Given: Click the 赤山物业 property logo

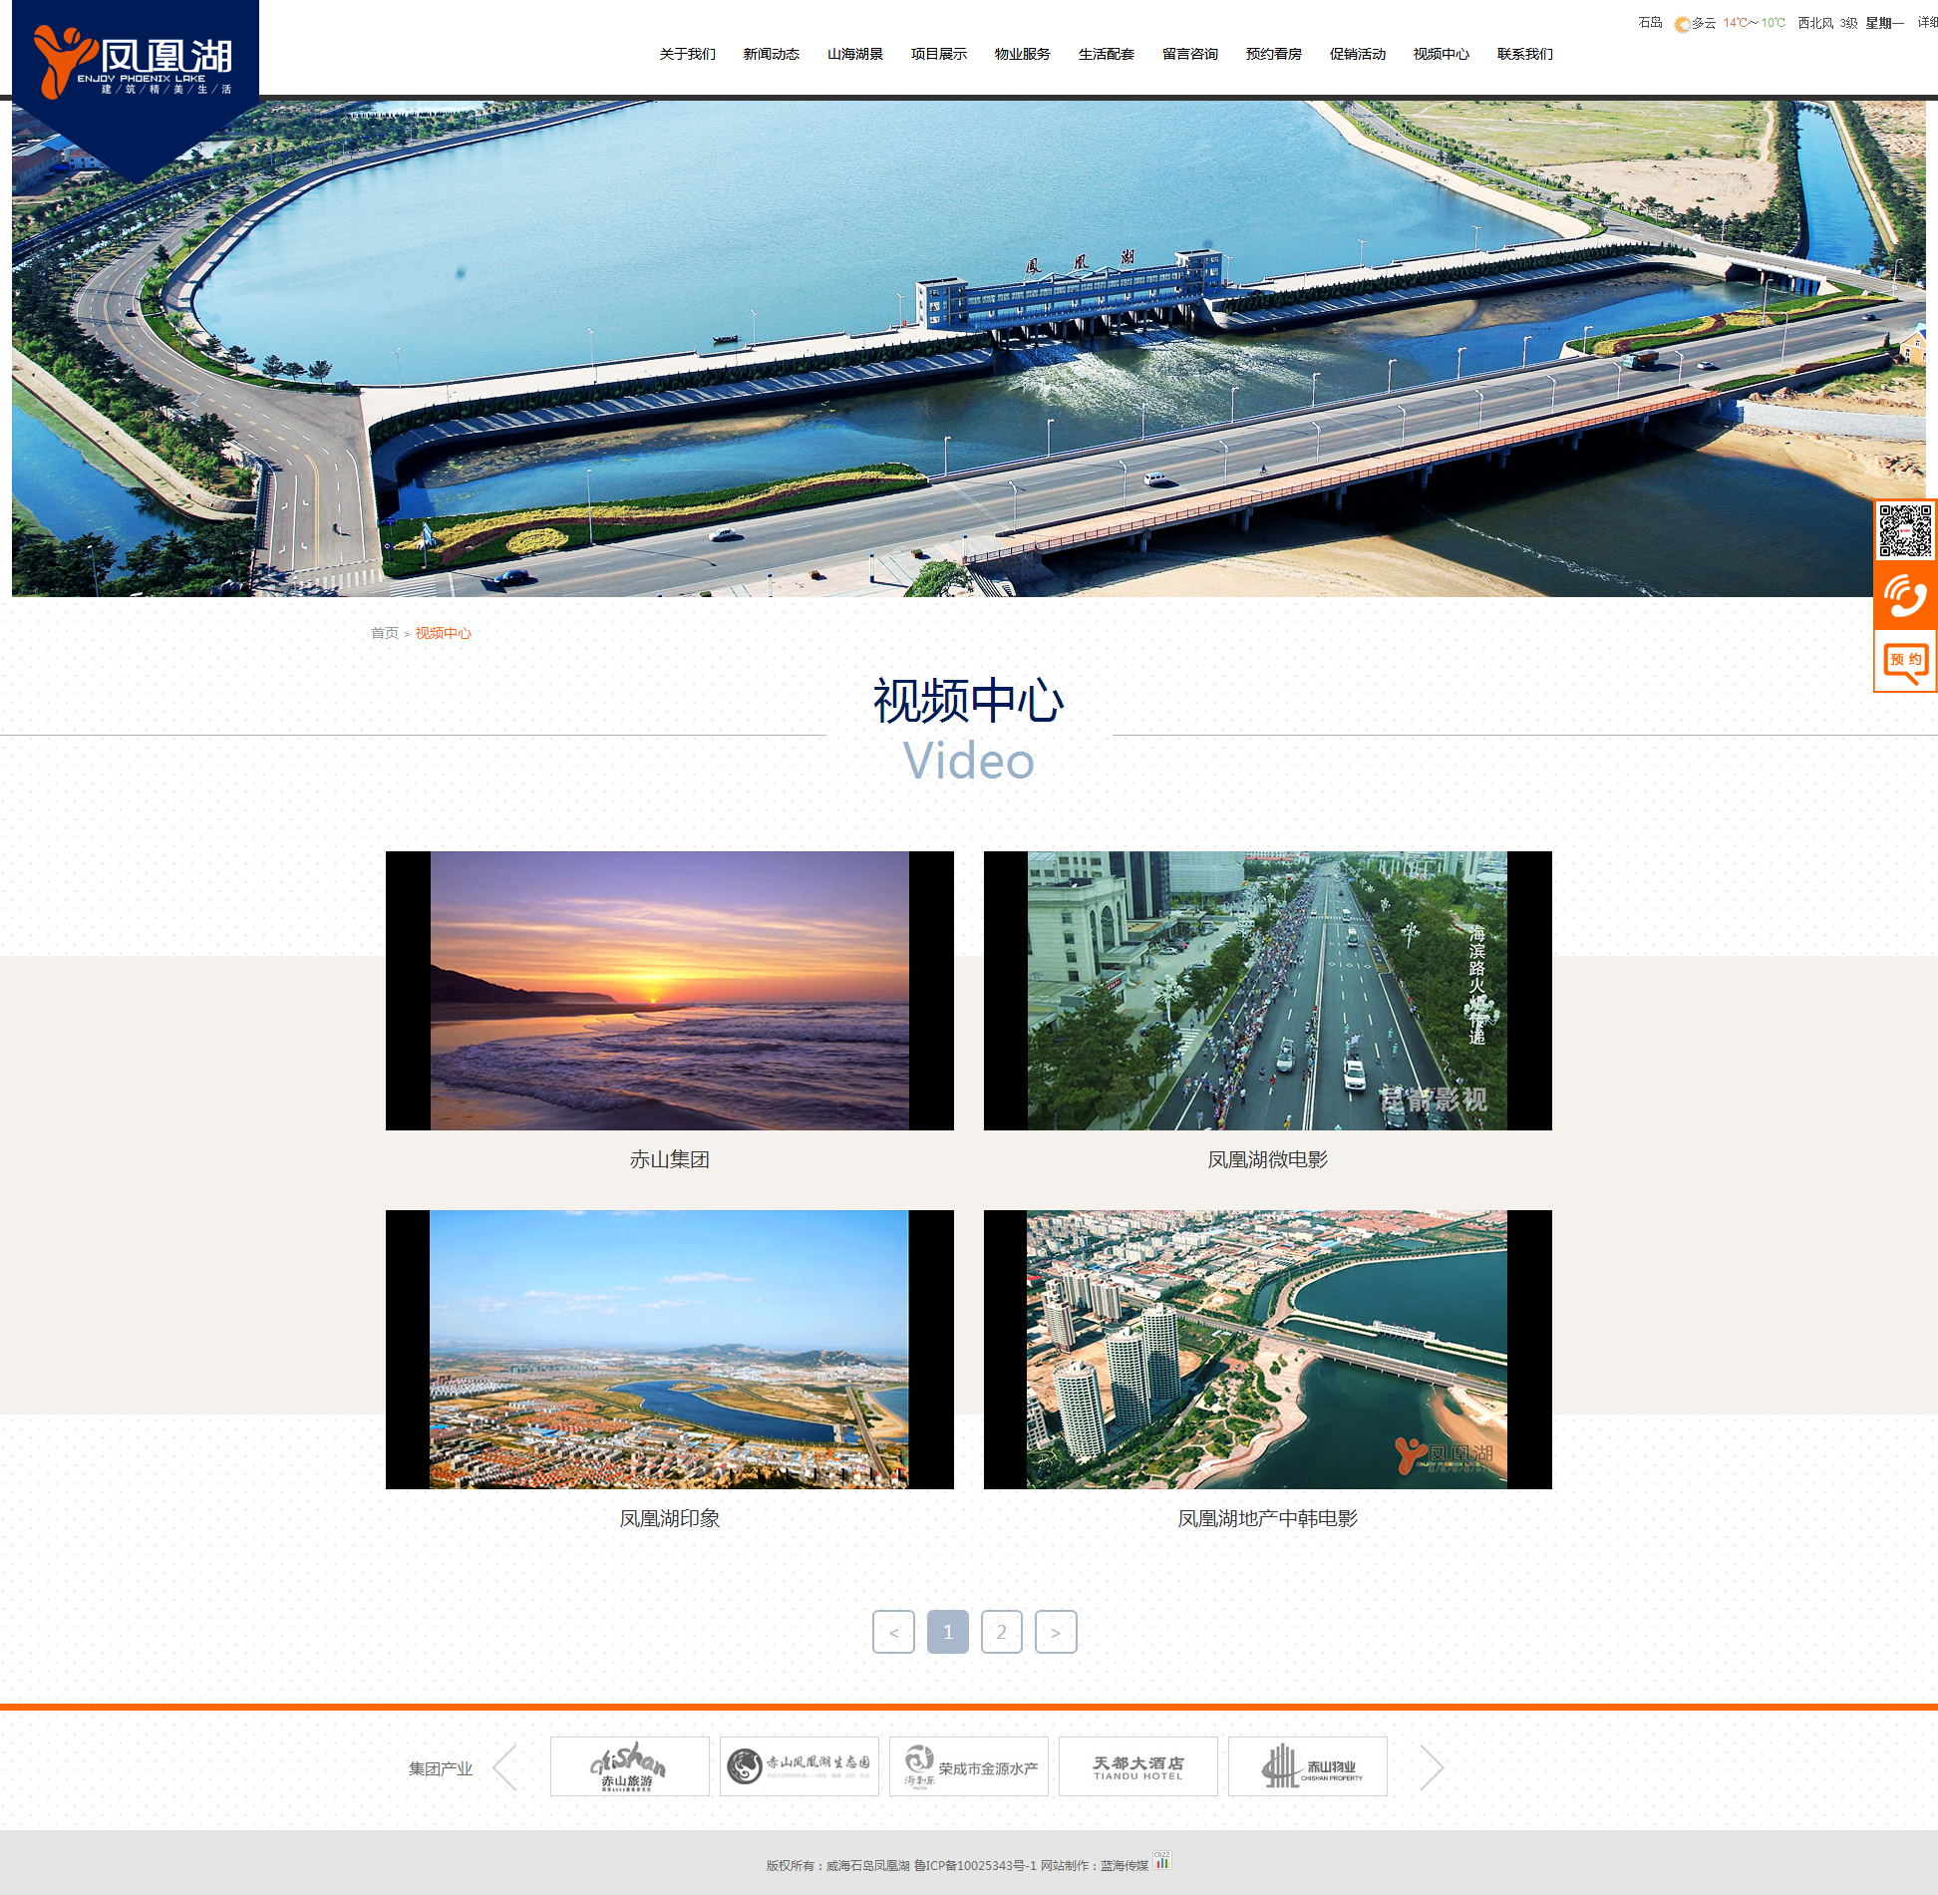Looking at the screenshot, I should tap(1307, 1766).
